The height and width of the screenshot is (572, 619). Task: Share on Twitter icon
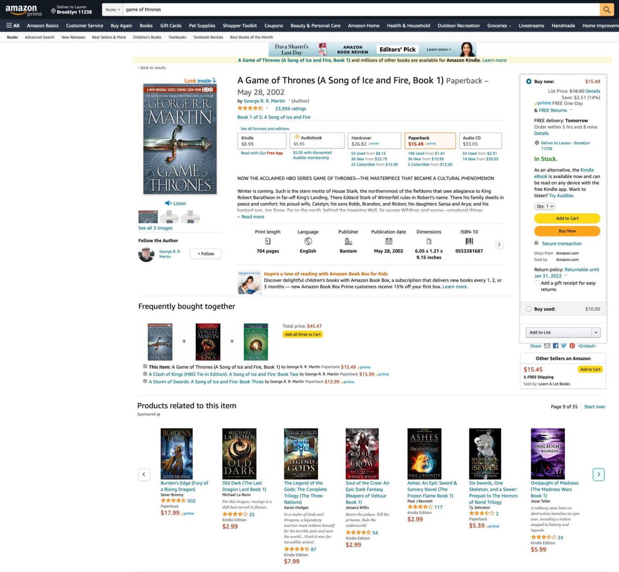[x=564, y=346]
